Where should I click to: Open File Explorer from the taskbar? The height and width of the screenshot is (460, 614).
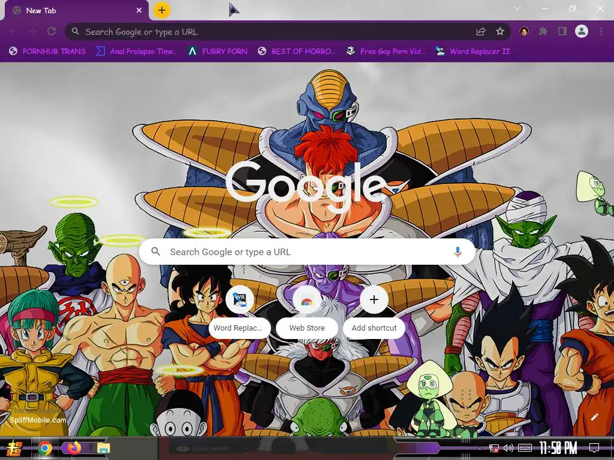pyautogui.click(x=103, y=448)
